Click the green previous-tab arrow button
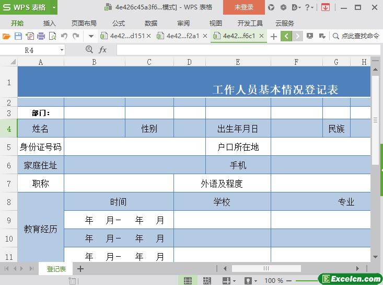Viewport: 383px width, 285px height. pyautogui.click(x=286, y=36)
